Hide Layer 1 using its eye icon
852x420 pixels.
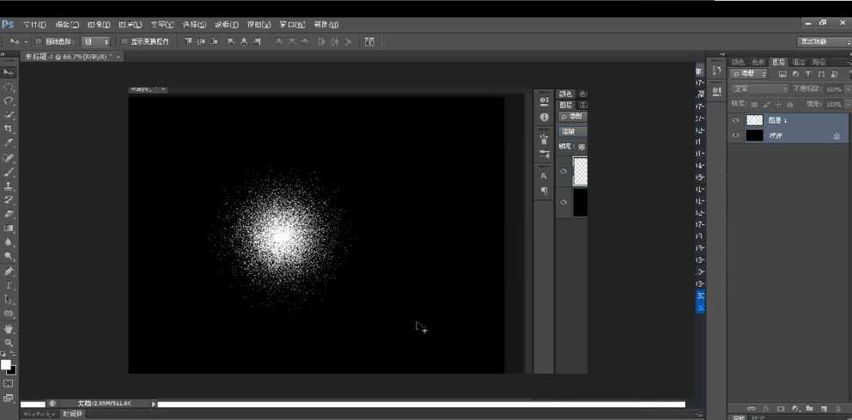tap(735, 121)
